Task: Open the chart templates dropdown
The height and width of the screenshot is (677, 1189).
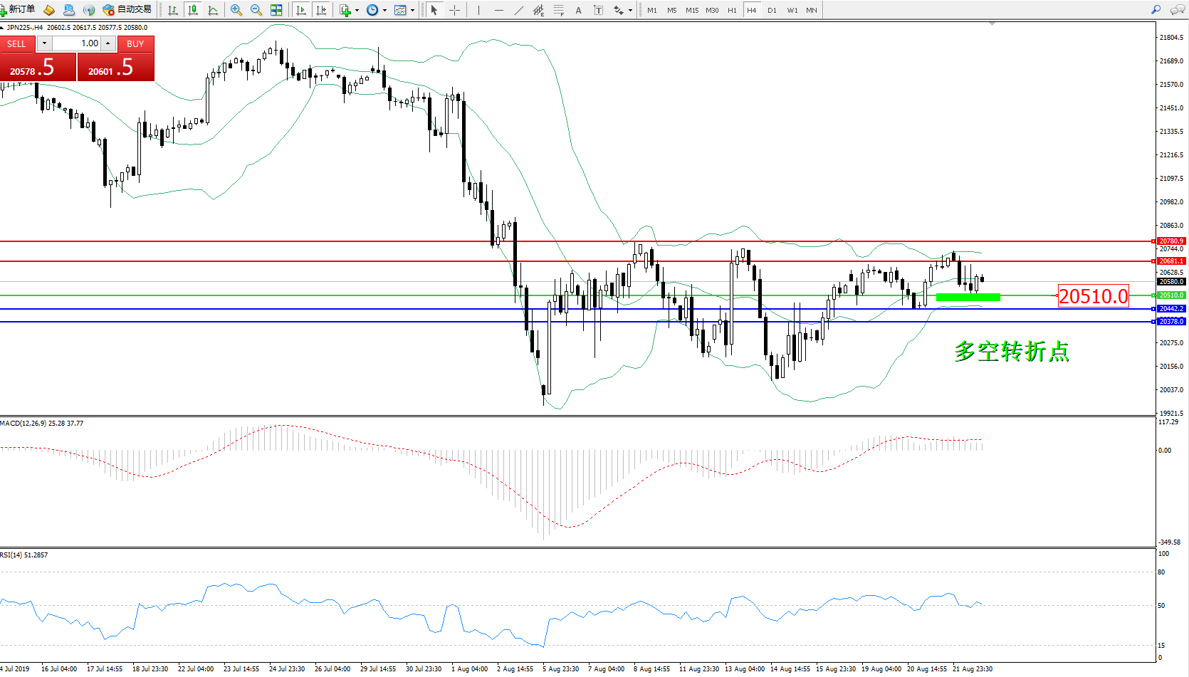Action: click(x=412, y=10)
